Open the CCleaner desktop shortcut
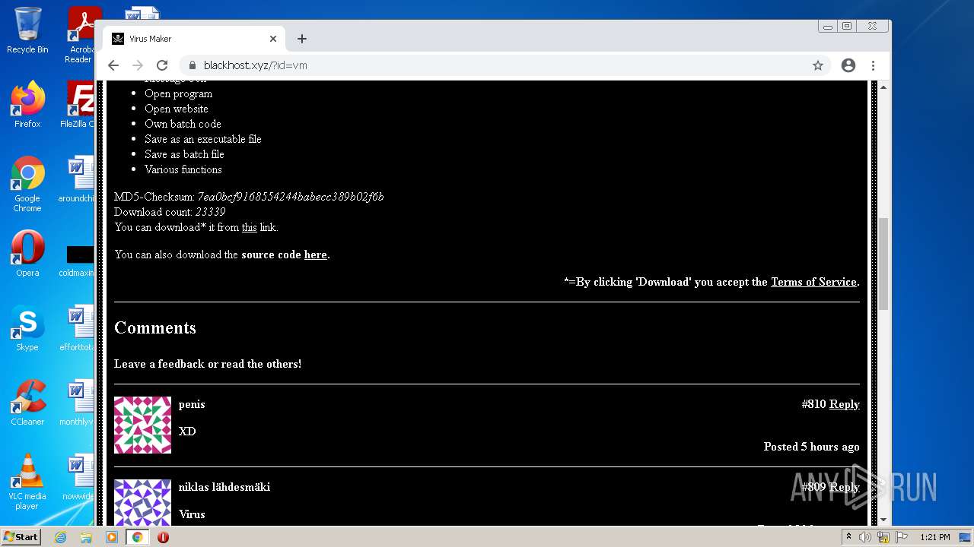The height and width of the screenshot is (547, 974). click(x=27, y=403)
